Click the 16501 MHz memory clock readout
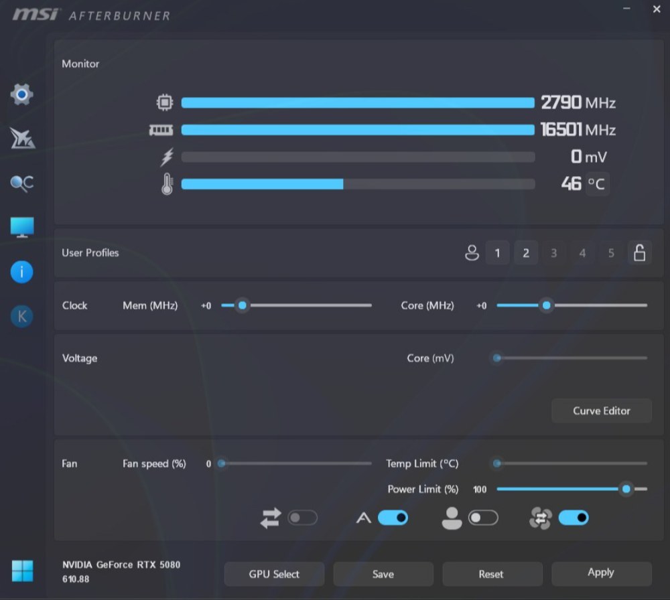This screenshot has height=600, width=670. coord(578,129)
